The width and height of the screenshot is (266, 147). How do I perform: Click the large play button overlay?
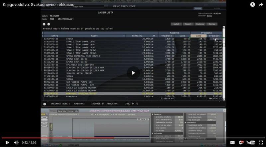tap(133, 73)
